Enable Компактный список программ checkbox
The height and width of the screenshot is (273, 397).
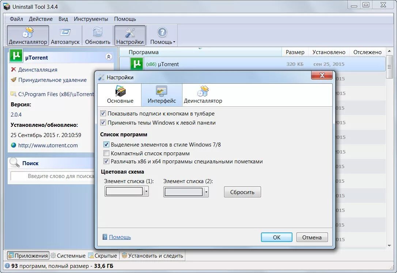click(x=106, y=153)
